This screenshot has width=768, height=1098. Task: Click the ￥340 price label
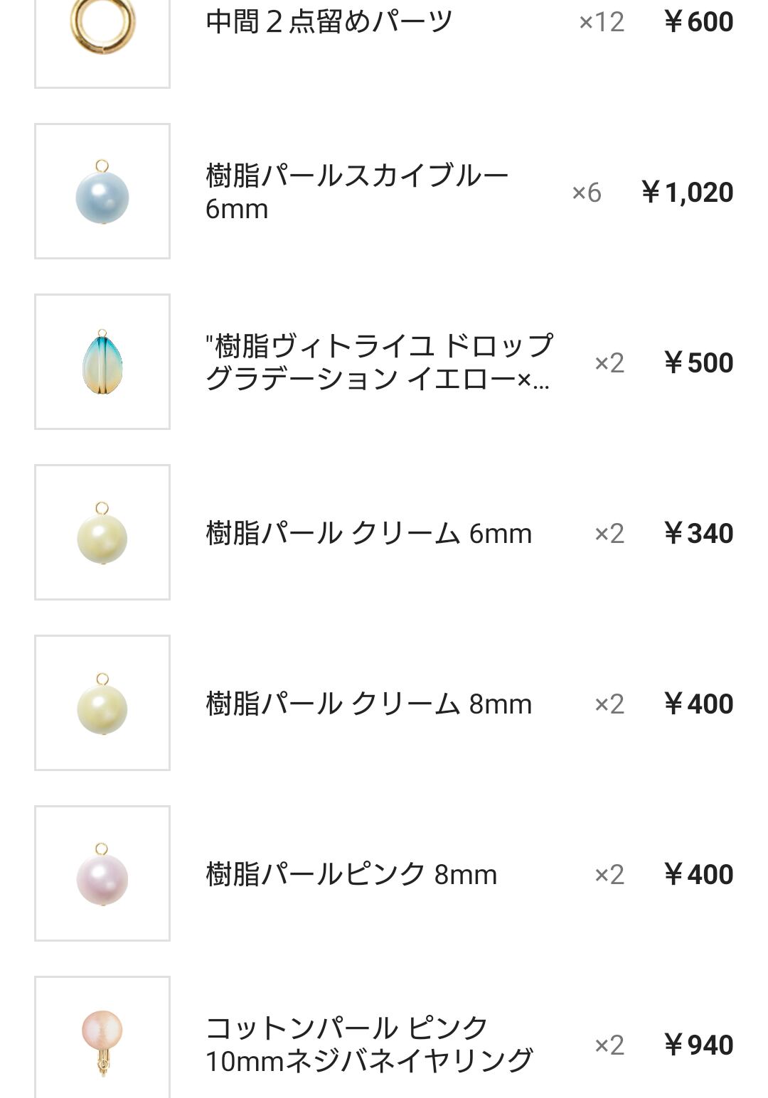pyautogui.click(x=698, y=534)
